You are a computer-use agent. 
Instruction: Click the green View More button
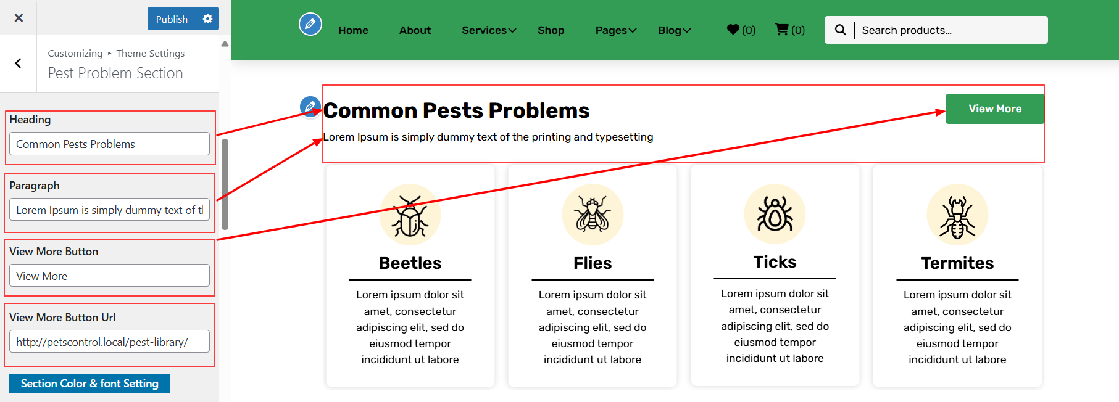994,109
